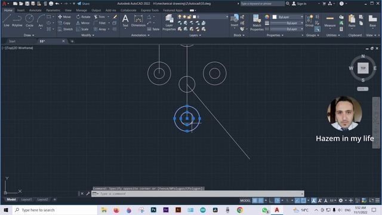Image resolution: width=382 pixels, height=215 pixels.
Task: Toggle object snap tracking in status bar
Action: coord(297,201)
